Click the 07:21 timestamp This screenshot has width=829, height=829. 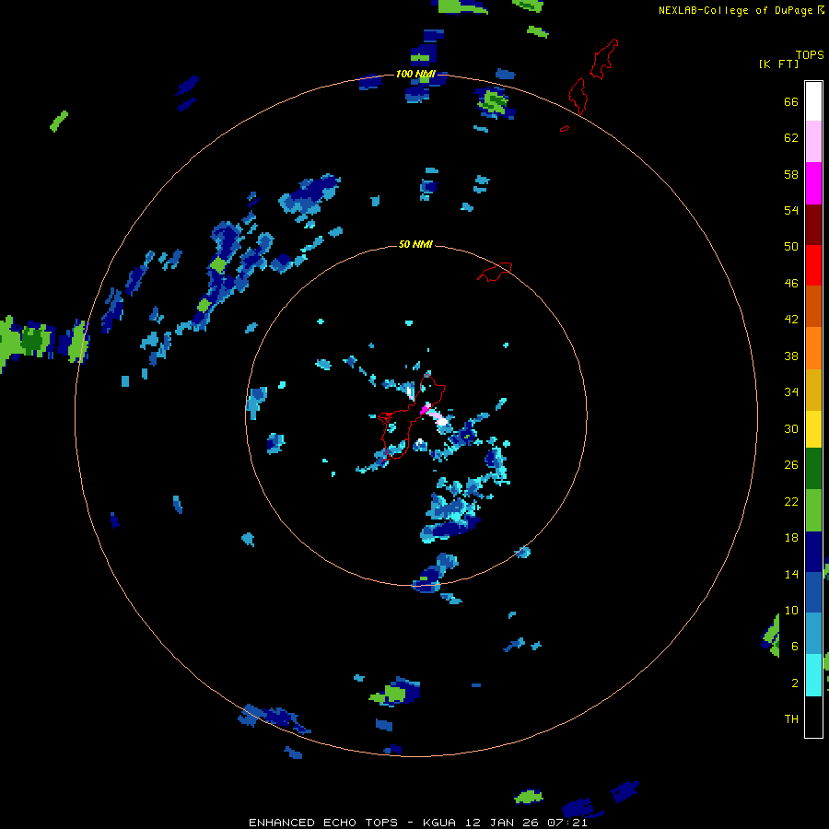pyautogui.click(x=566, y=823)
